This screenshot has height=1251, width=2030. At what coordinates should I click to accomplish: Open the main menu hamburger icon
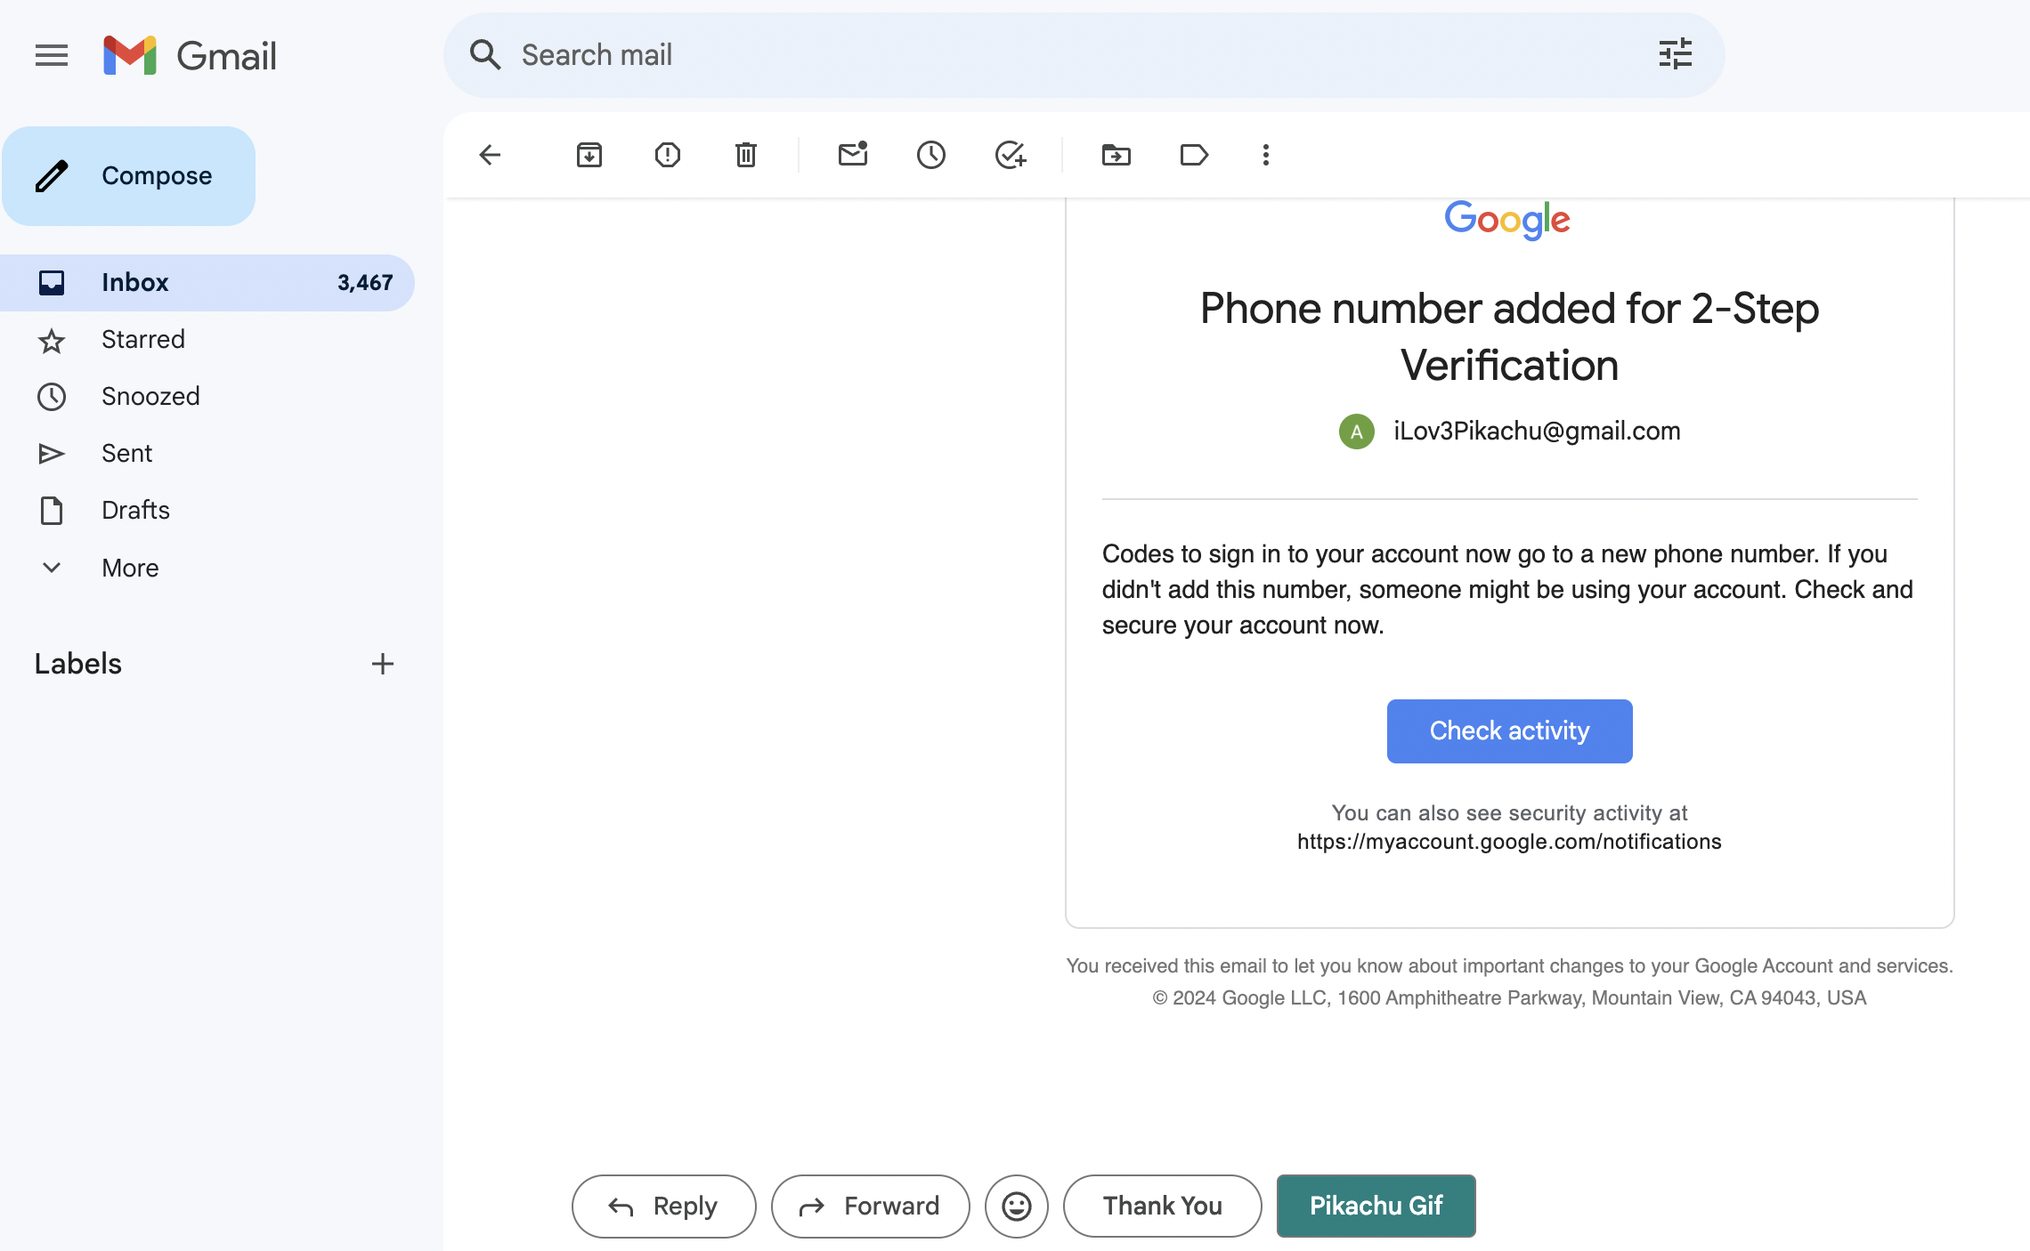[52, 55]
